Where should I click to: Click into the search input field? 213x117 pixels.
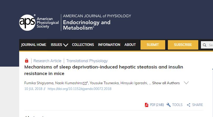(210, 45)
